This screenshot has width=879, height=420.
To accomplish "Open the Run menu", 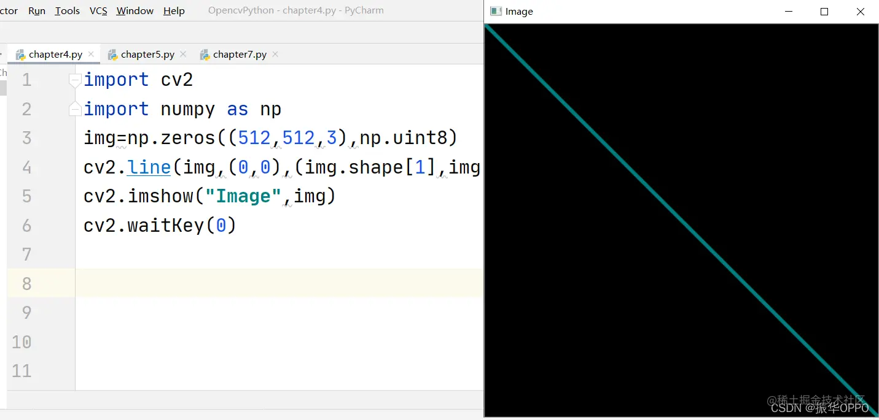I will click(37, 11).
